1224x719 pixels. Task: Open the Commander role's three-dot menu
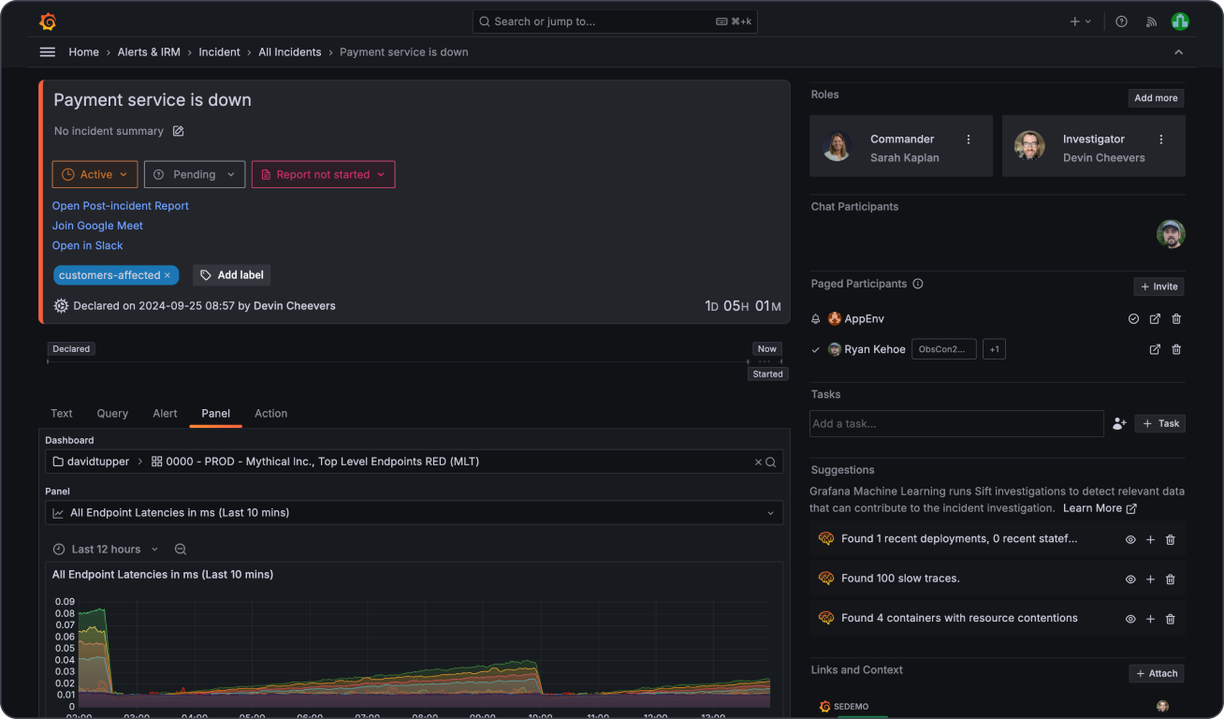pos(969,139)
